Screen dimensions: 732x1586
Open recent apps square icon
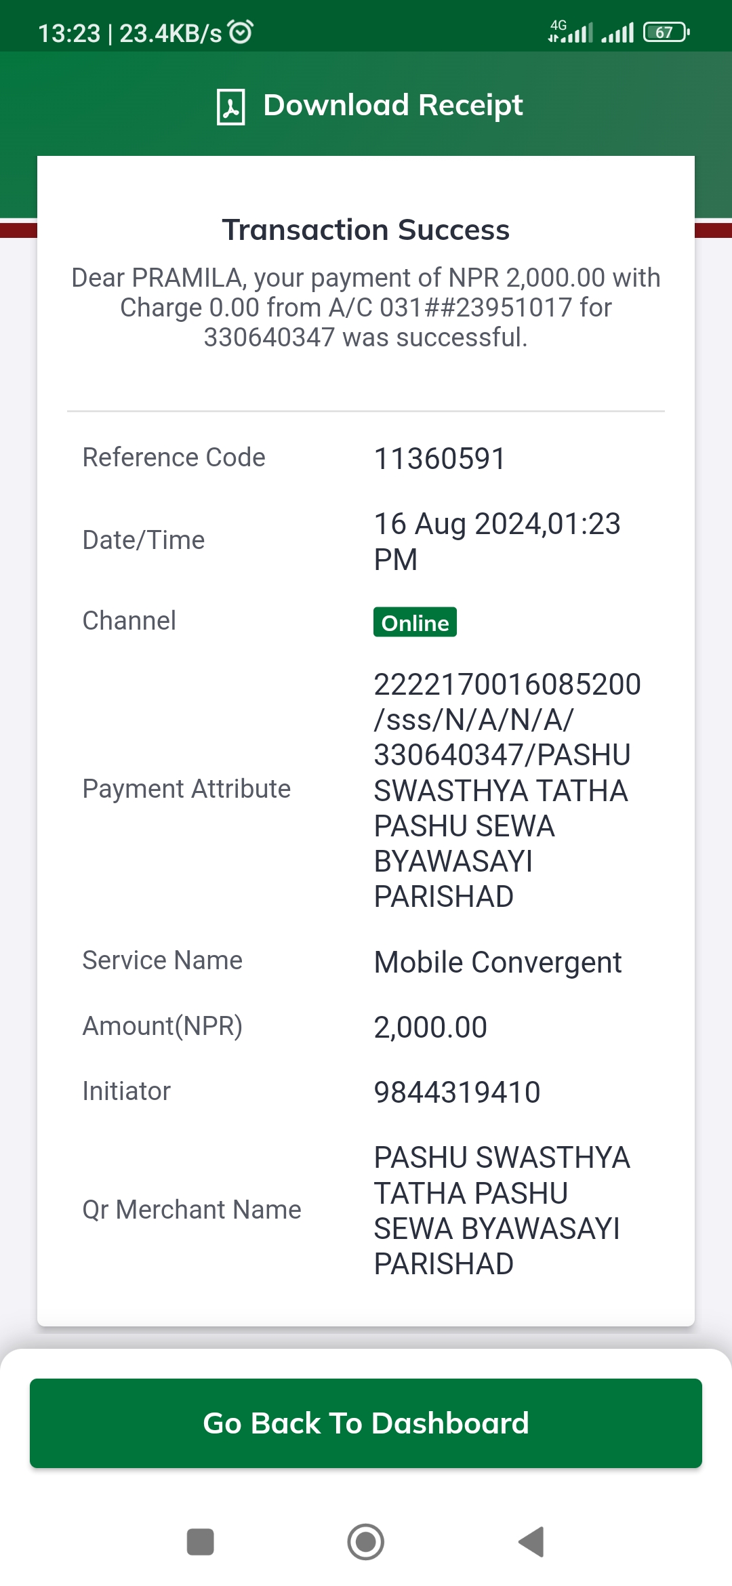pyautogui.click(x=201, y=1542)
